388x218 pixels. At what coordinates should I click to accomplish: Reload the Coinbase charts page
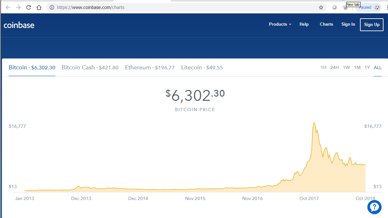click(x=29, y=7)
